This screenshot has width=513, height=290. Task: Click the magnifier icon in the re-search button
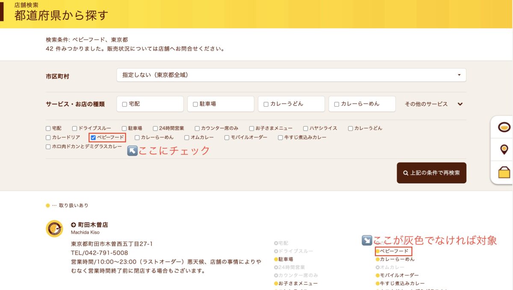coord(406,173)
